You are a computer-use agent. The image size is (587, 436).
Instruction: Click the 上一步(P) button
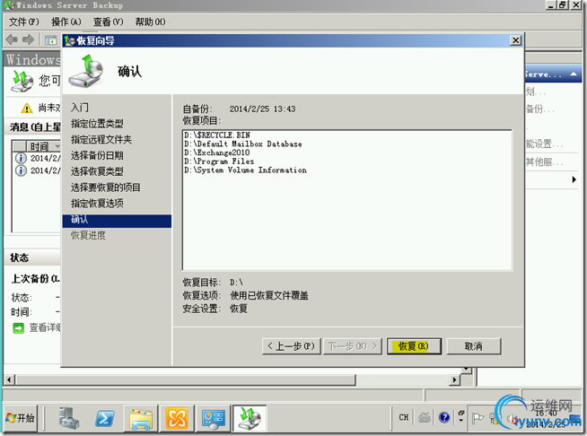click(291, 346)
